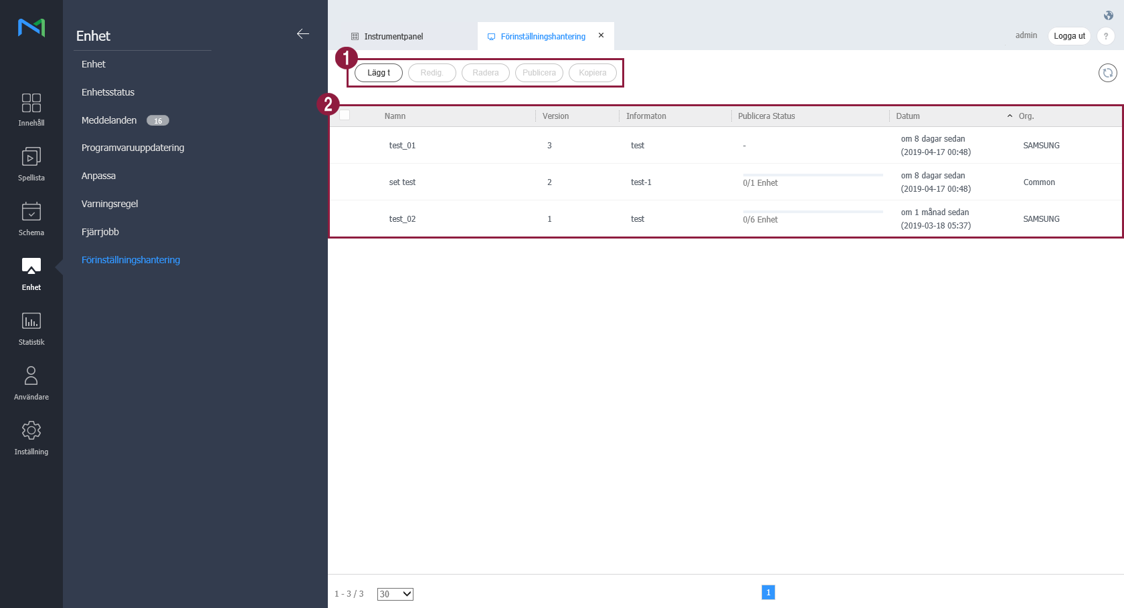Open the Inställning gear icon
Screen dimensions: 1124x608
coord(31,432)
